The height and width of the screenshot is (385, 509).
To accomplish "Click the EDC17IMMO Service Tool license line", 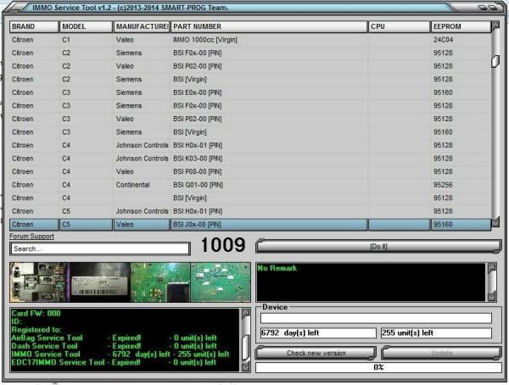I will (114, 362).
